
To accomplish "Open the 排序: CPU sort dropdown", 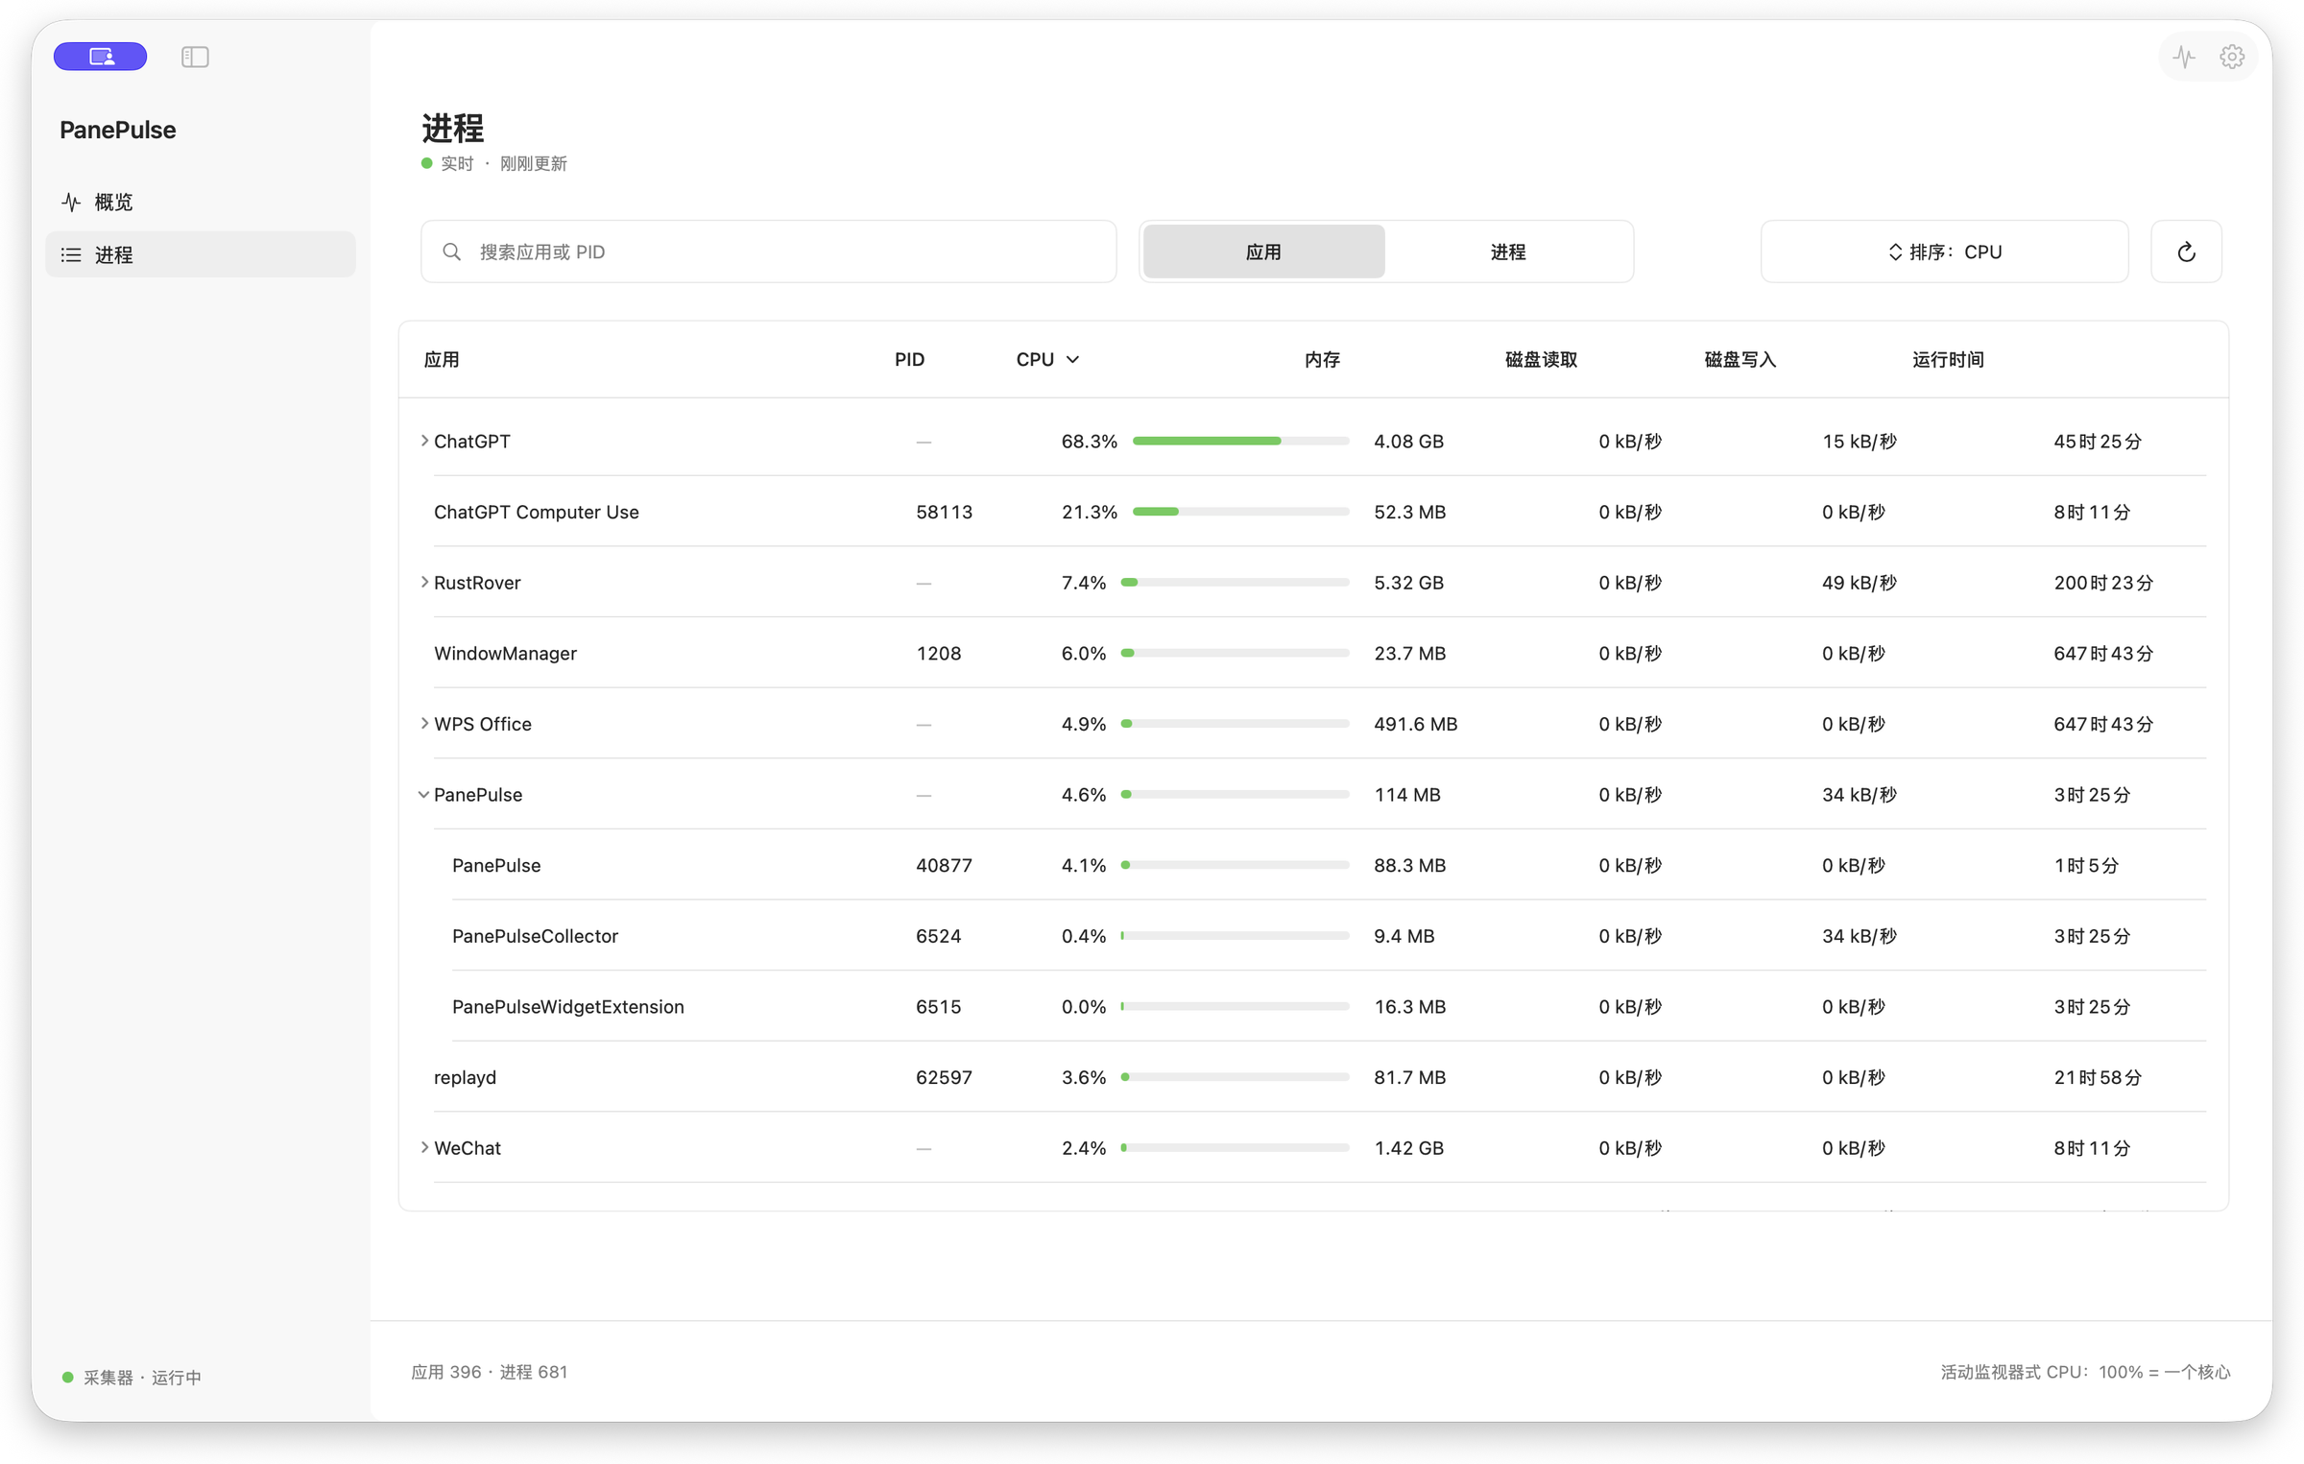I will pos(1944,252).
